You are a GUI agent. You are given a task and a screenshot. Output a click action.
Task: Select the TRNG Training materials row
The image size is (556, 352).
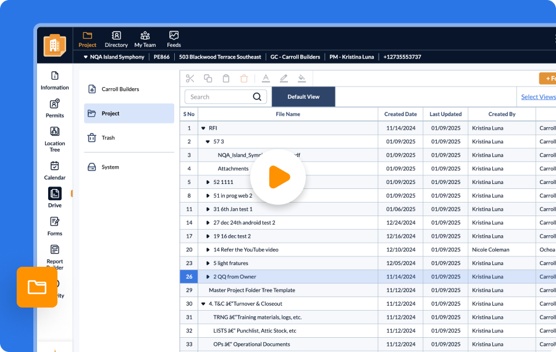coord(368,317)
